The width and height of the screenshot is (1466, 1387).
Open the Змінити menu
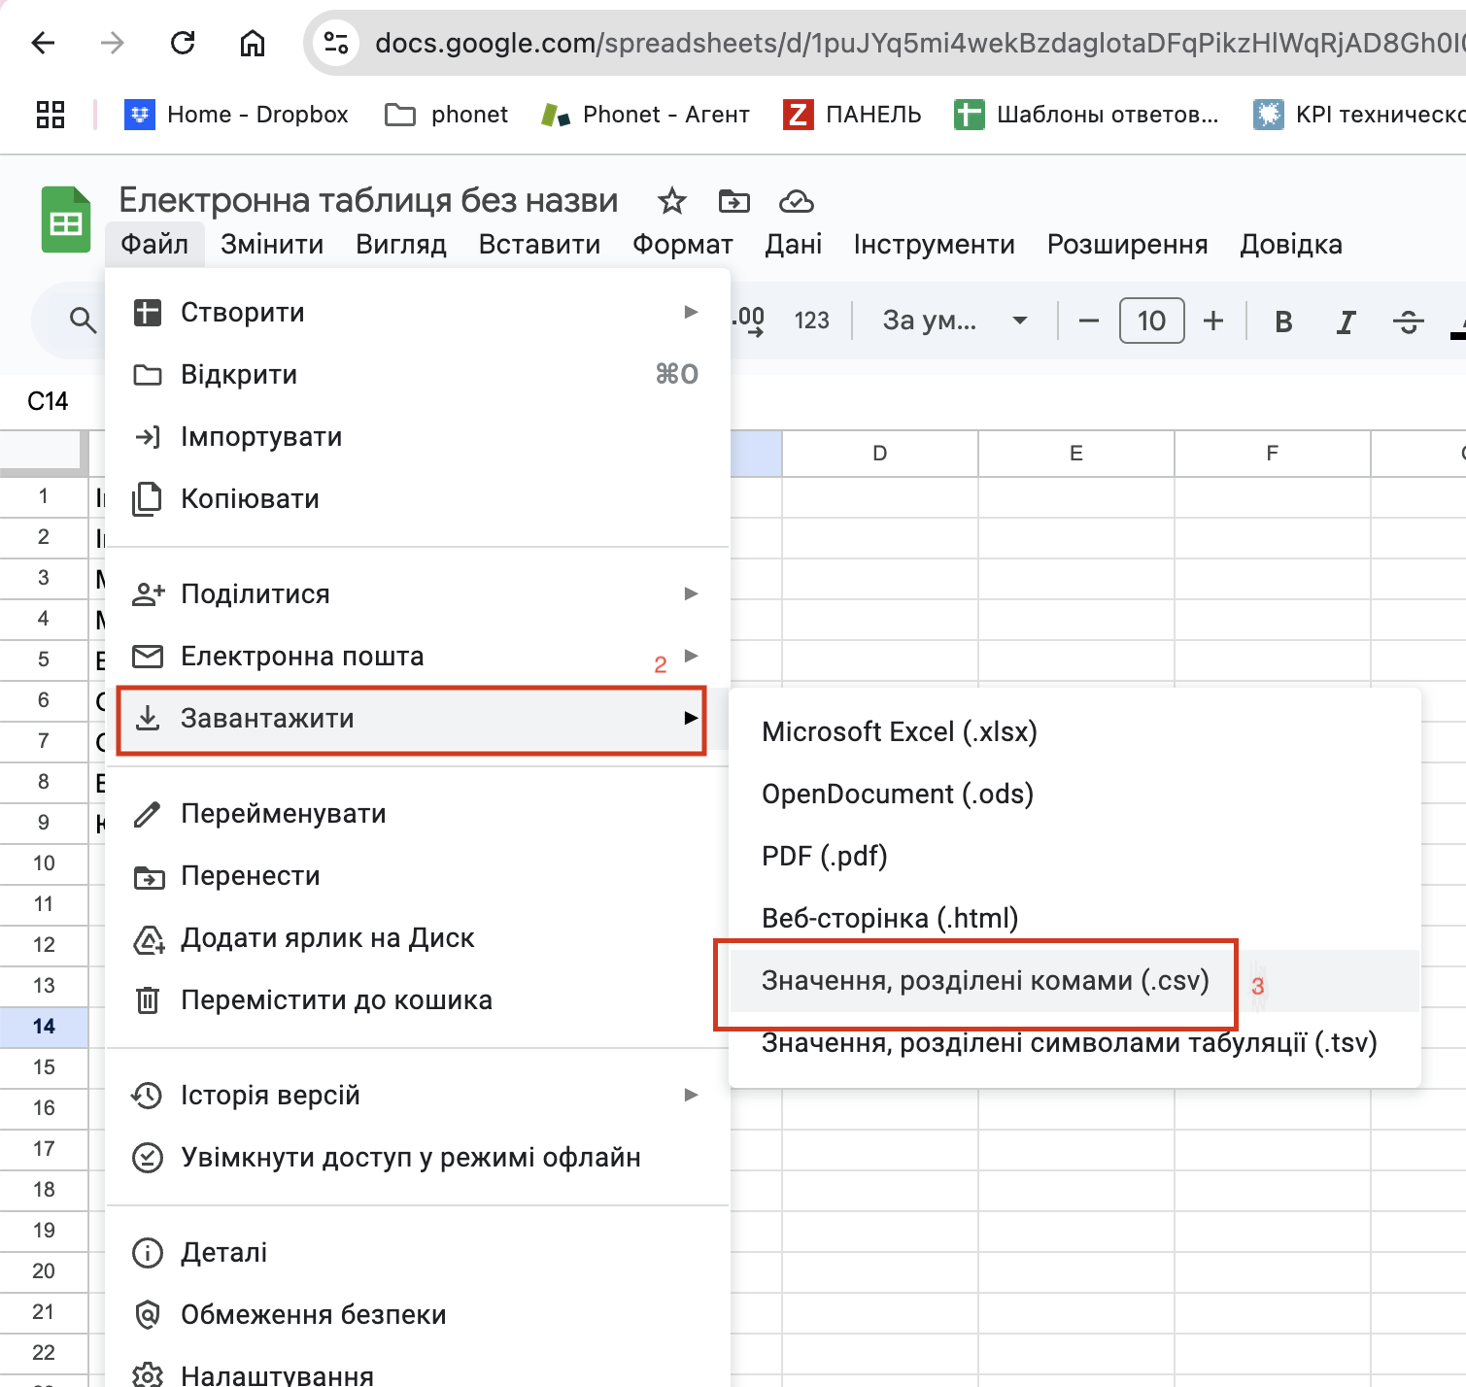tap(272, 244)
